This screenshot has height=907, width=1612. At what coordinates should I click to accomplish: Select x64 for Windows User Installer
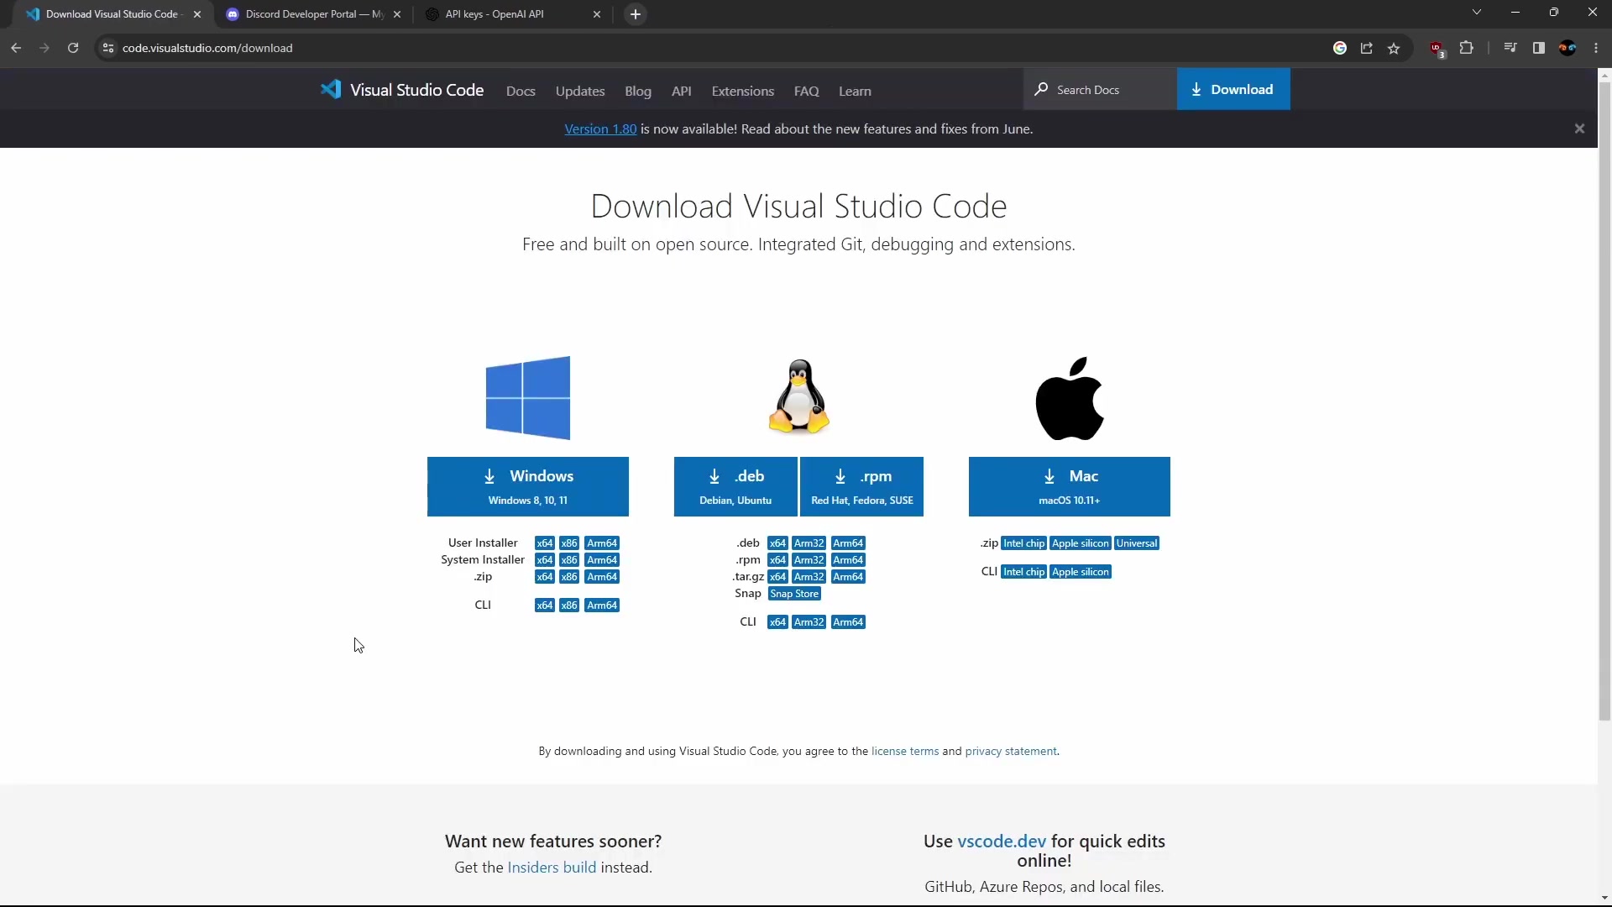click(x=545, y=543)
